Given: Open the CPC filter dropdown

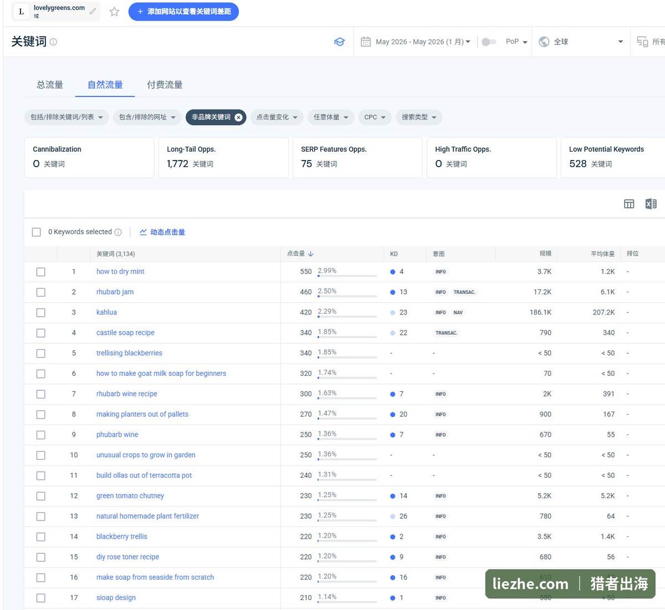Looking at the screenshot, I should (375, 117).
